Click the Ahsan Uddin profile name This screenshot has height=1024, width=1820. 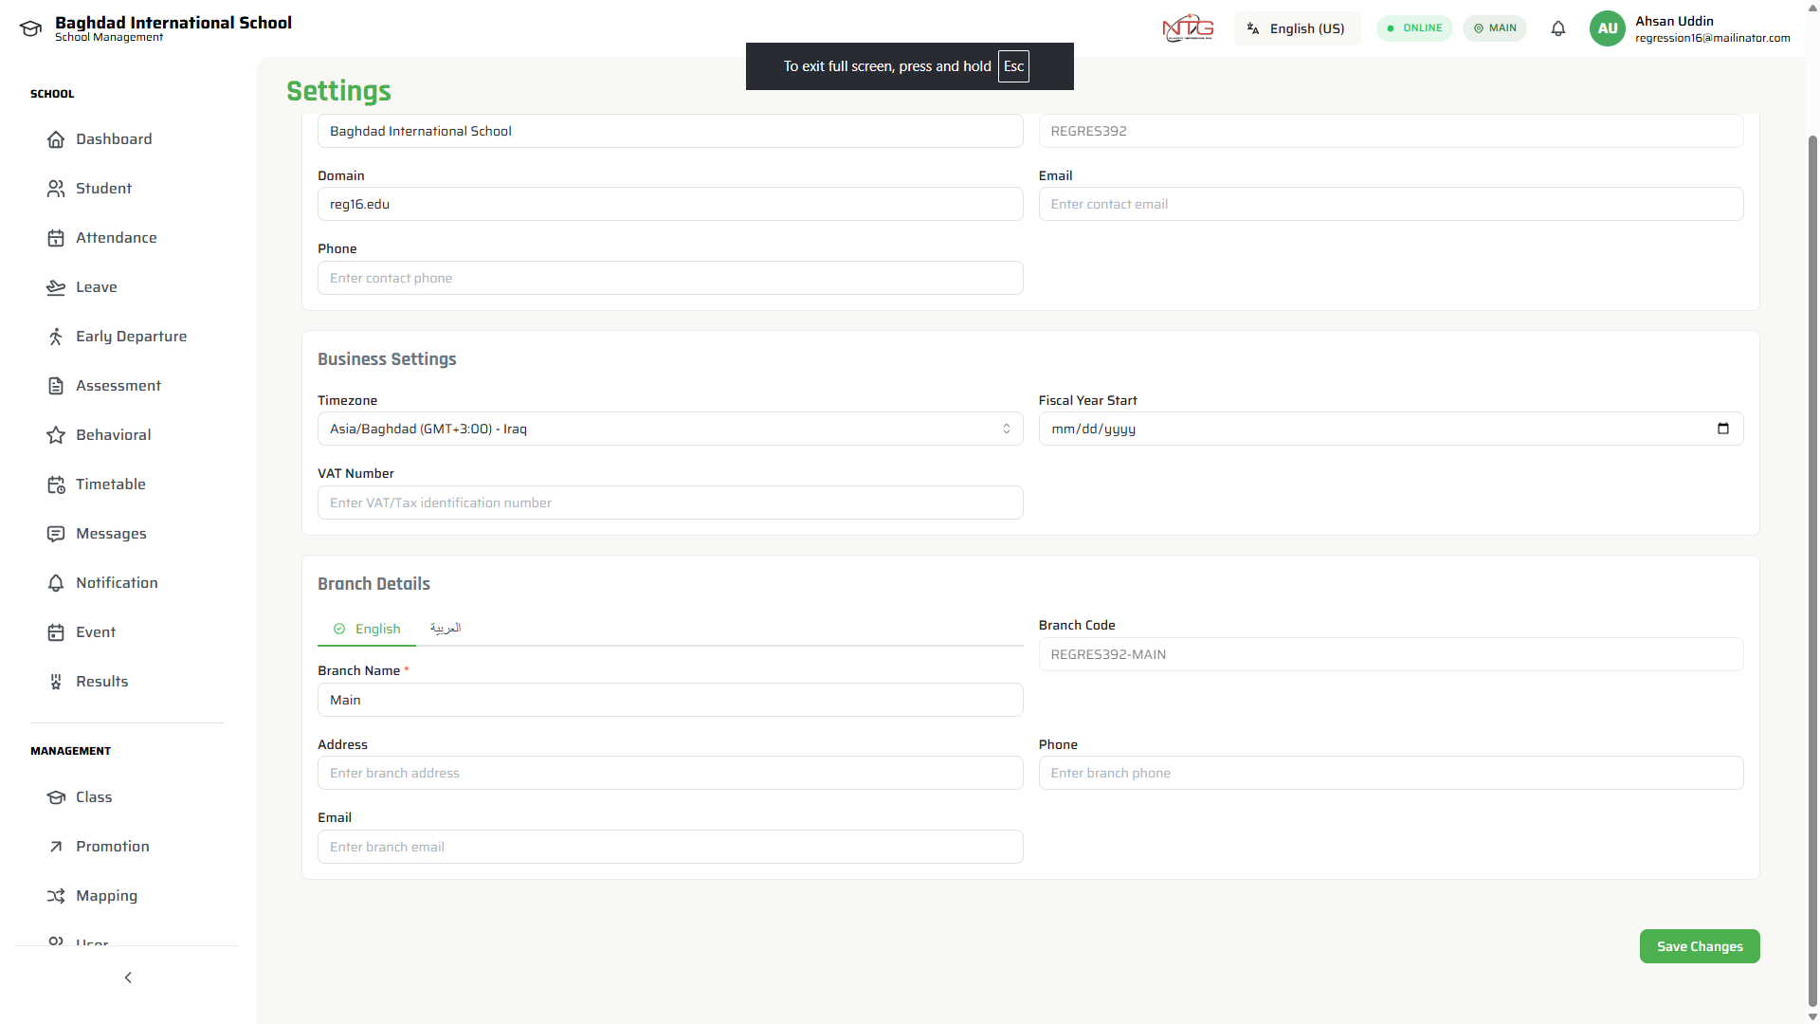click(x=1674, y=21)
